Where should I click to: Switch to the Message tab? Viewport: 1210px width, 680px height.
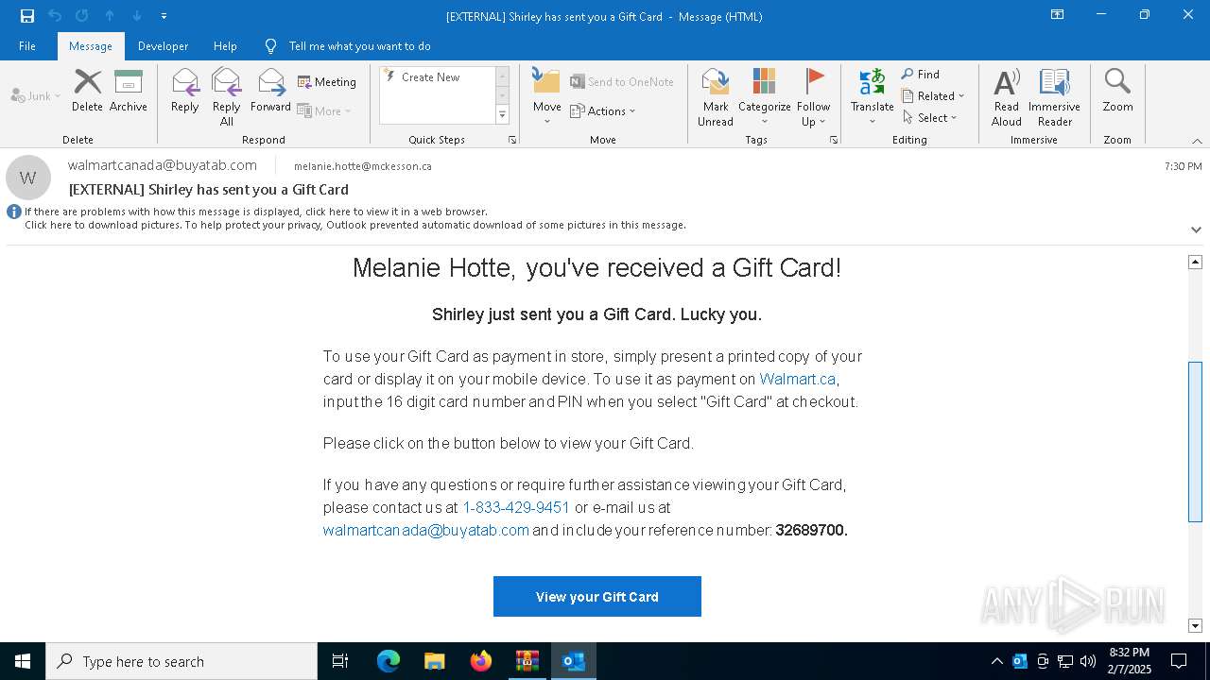(x=91, y=46)
